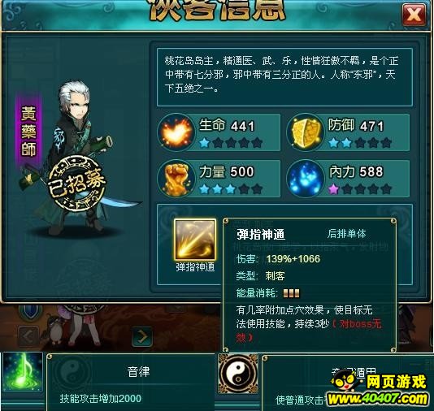Screen dimensions: 434x411
Task: Click the 力量 golden fist icon
Action: (176, 179)
